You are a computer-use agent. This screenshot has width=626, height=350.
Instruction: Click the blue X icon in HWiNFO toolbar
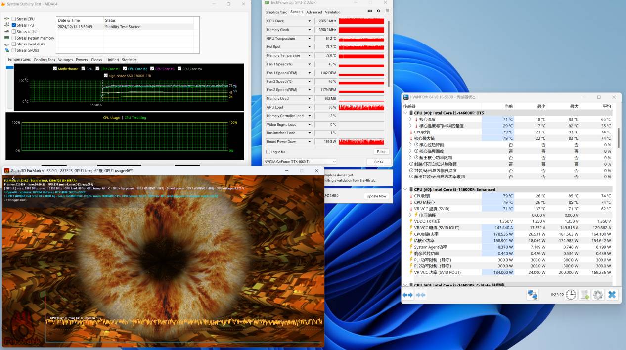[x=612, y=295]
